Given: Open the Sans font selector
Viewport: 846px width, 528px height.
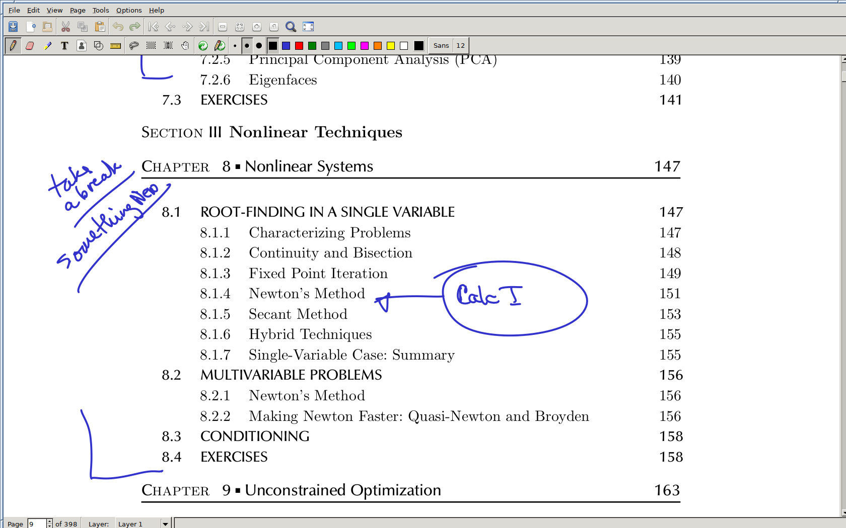Looking at the screenshot, I should coord(441,46).
